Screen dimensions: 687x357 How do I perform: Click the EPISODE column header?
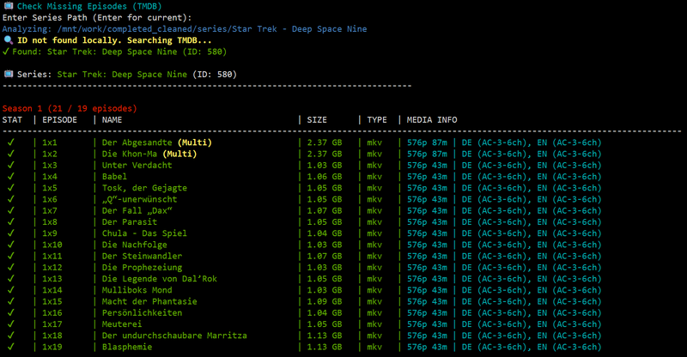click(x=59, y=120)
